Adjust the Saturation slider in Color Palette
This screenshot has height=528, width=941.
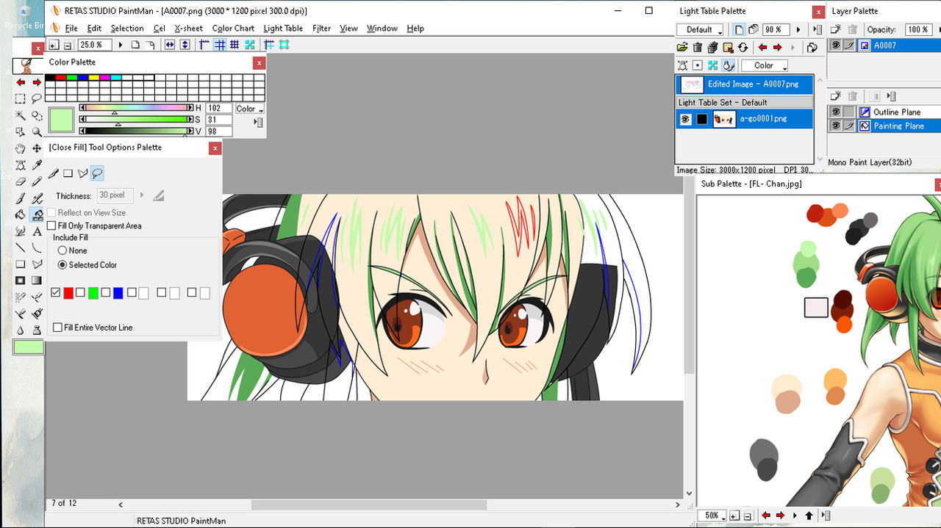click(136, 120)
